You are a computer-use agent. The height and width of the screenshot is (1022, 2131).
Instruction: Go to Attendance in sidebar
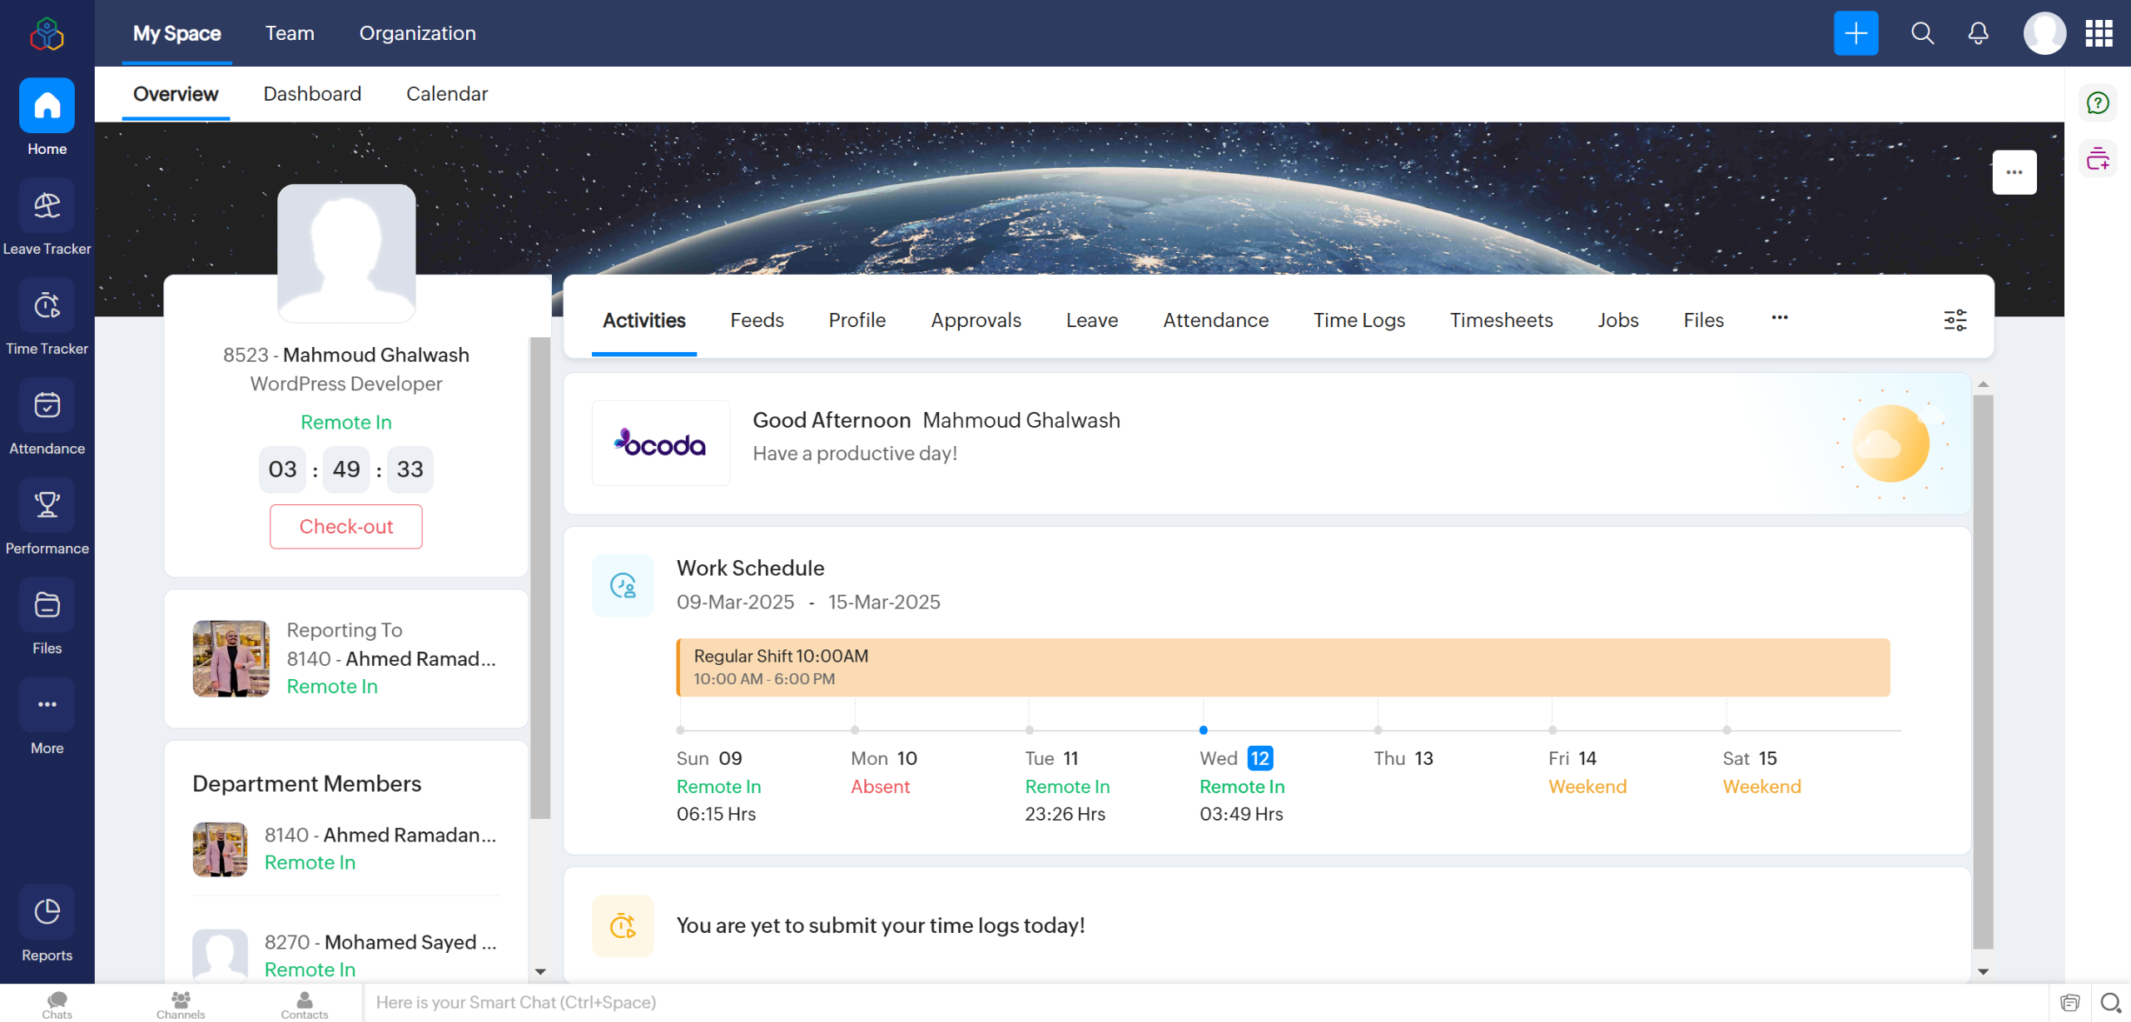tap(47, 405)
